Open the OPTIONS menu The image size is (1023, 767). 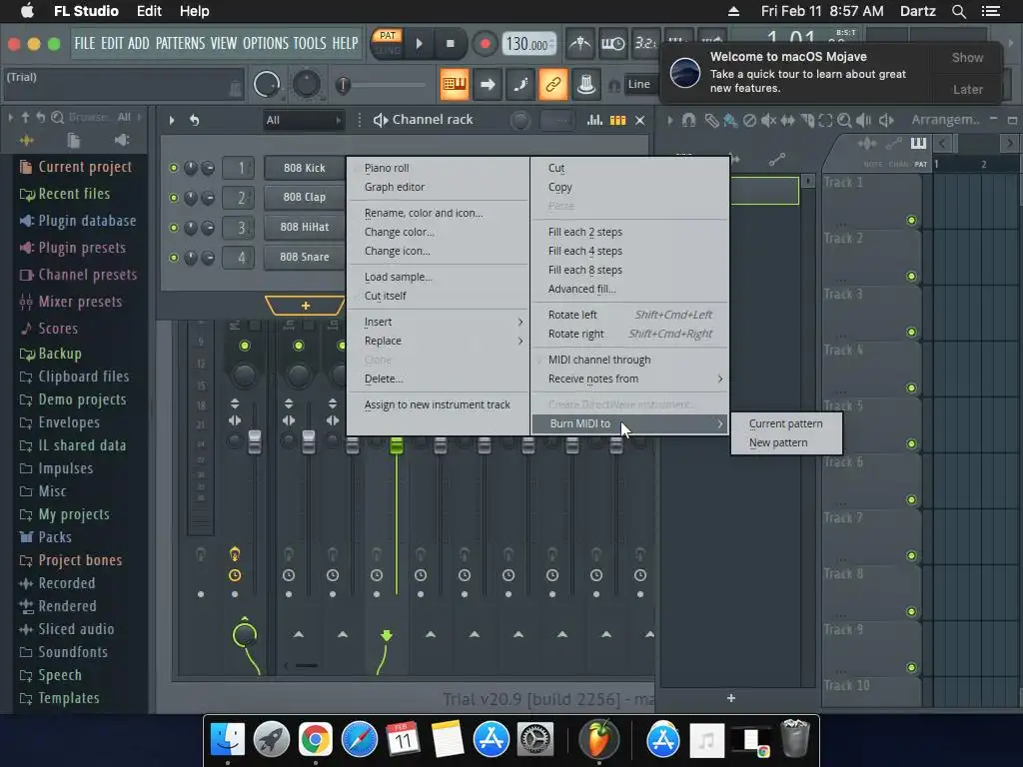click(266, 43)
